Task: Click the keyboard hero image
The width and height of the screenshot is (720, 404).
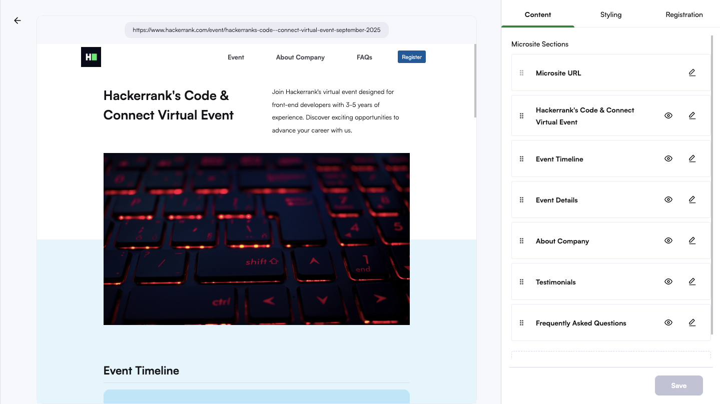Action: 257,239
